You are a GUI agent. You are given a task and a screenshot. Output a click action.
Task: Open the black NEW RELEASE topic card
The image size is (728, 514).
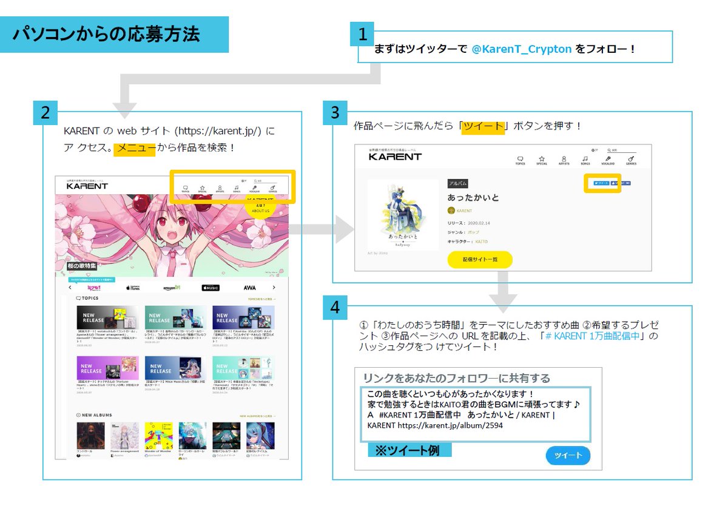pos(107,317)
